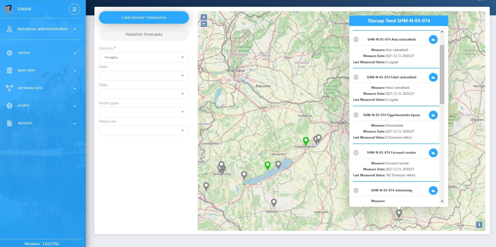Open chart for Jelminőség sensor
496x247 pixels.
tap(433, 190)
